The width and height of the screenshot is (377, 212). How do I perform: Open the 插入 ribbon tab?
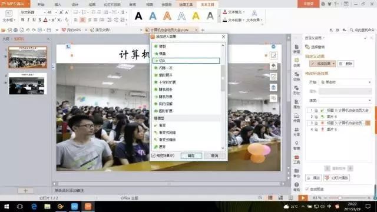(58, 4)
